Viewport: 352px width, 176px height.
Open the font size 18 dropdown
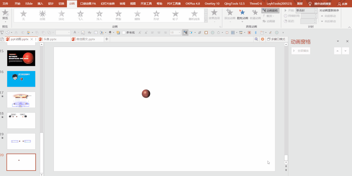pos(179,33)
